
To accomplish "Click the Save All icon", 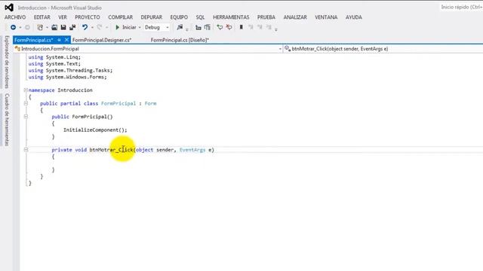I will coord(72,27).
